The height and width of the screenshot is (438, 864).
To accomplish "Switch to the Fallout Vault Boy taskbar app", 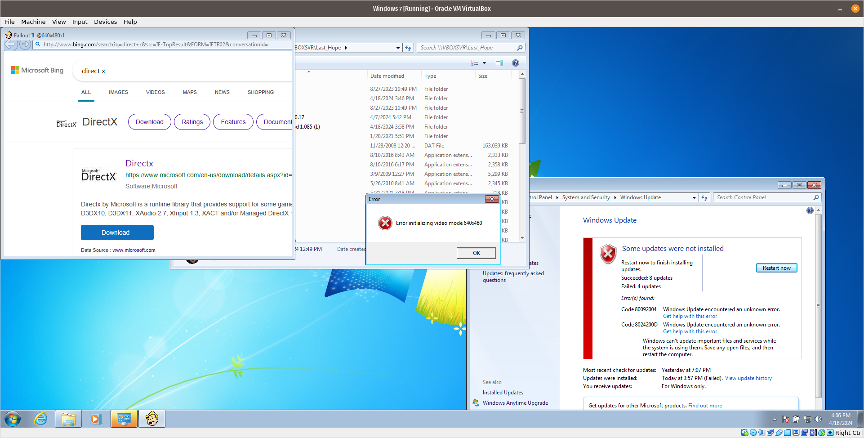I will (x=152, y=419).
